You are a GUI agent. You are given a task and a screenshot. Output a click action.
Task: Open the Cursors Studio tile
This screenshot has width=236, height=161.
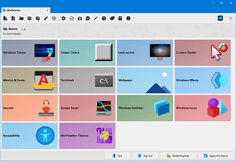pos(203,53)
